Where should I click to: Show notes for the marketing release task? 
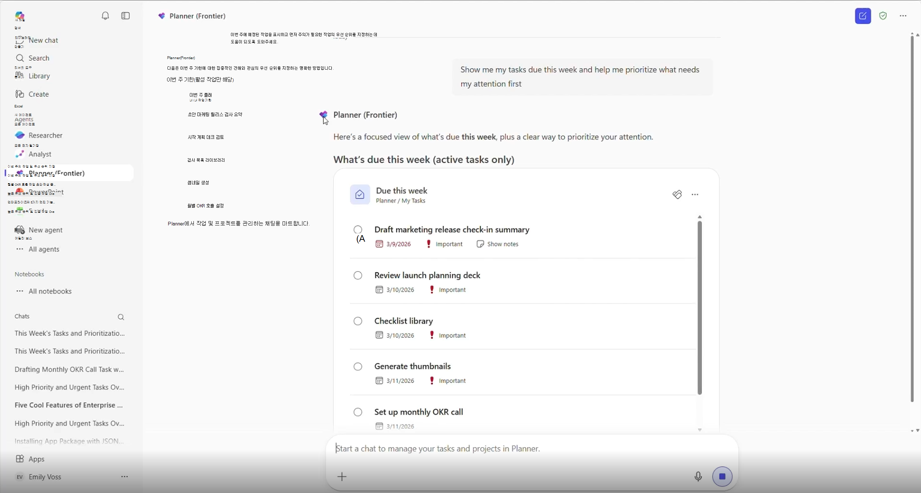pos(498,244)
